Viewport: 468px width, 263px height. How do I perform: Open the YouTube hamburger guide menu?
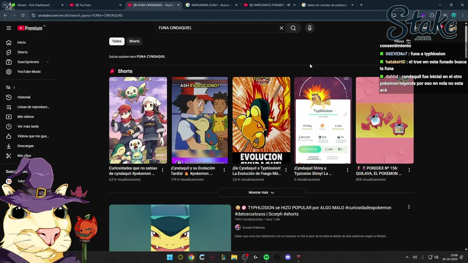[9, 28]
